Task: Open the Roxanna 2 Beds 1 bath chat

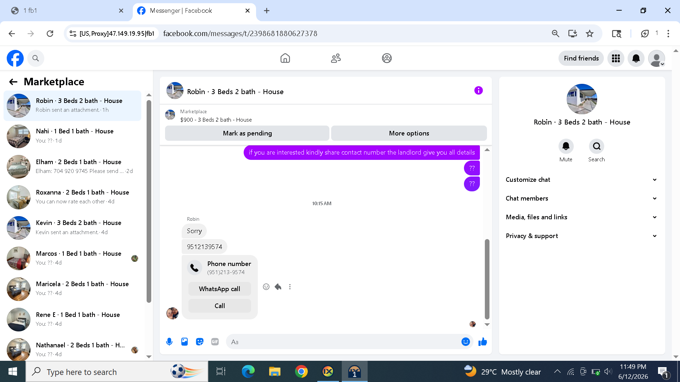Action: [73, 197]
